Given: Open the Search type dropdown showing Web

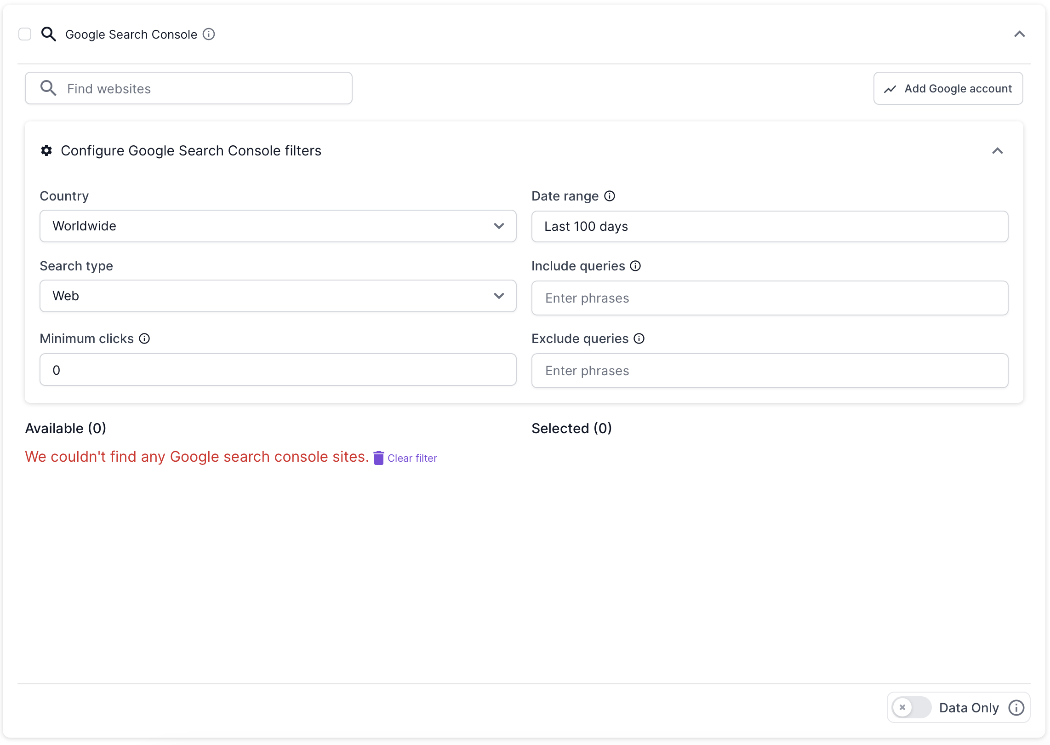Looking at the screenshot, I should point(278,296).
